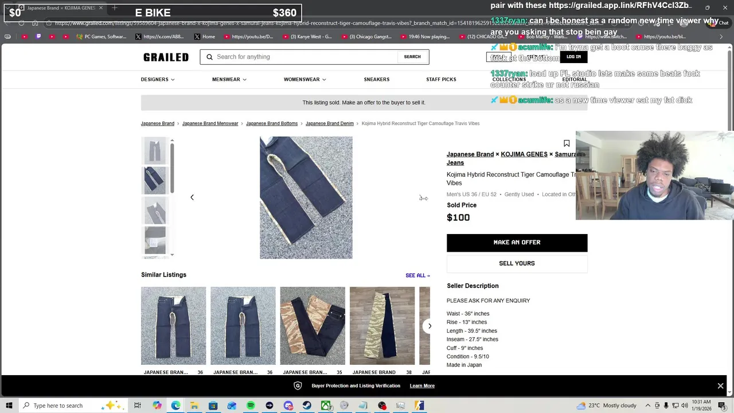Click MAKE AN OFFER button
Screen dimensions: 734x413
point(517,243)
